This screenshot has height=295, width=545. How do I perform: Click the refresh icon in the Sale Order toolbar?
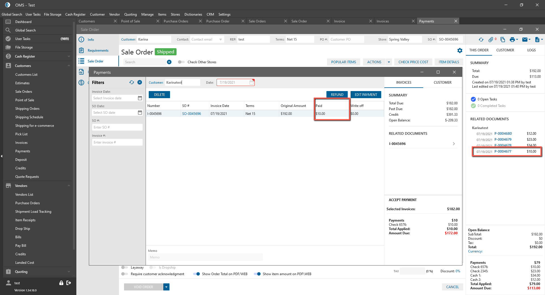point(481,40)
